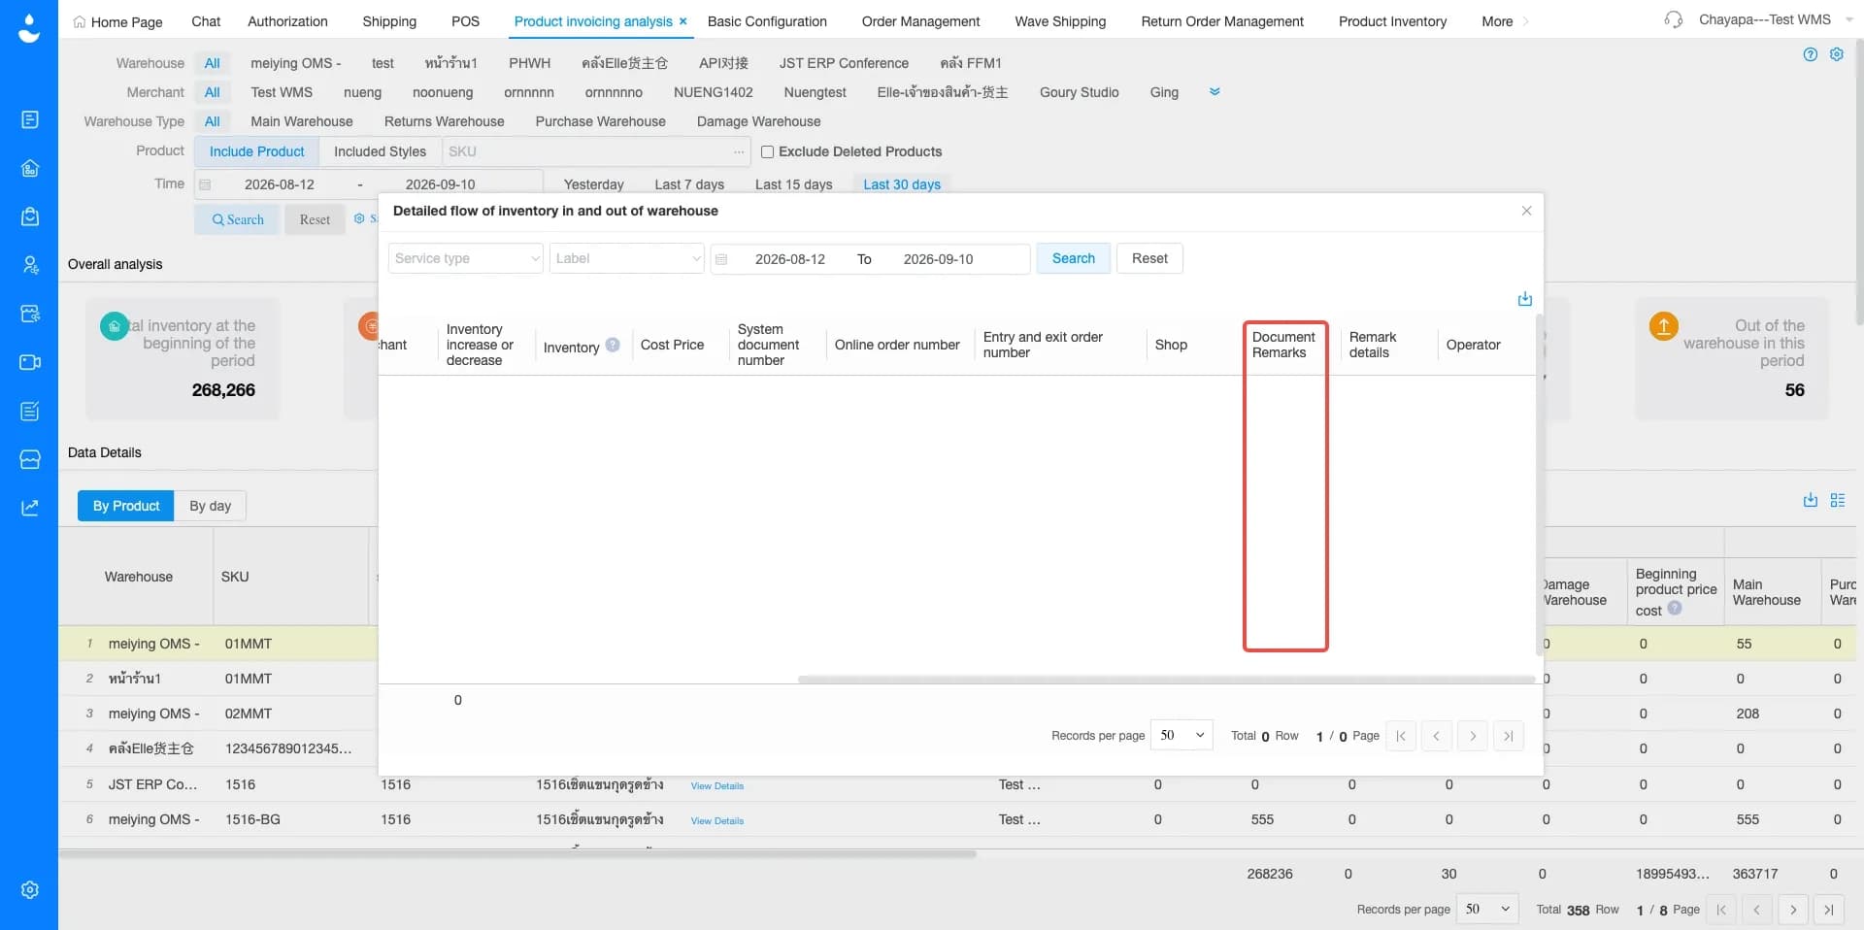This screenshot has height=930, width=1864.
Task: Go to next page in dialog pagination
Action: pyautogui.click(x=1473, y=736)
